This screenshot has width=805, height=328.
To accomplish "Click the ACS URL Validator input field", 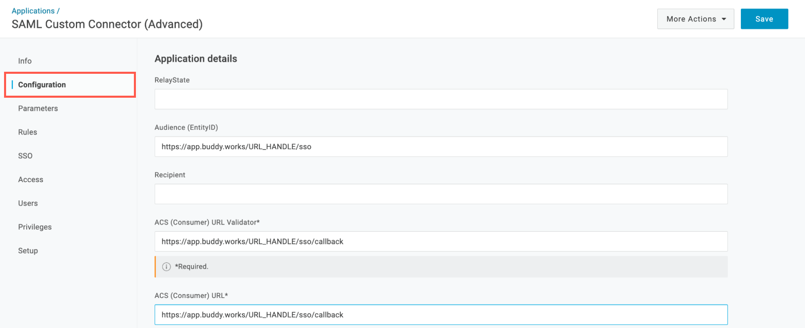I will (x=441, y=242).
